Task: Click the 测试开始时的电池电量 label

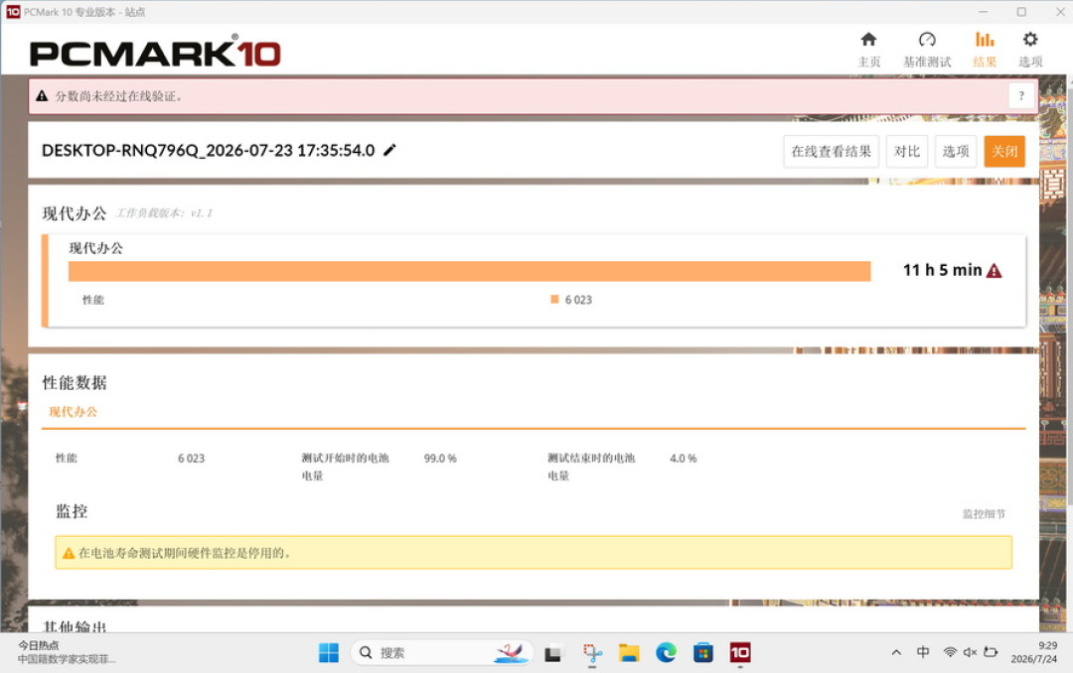Action: pos(345,467)
